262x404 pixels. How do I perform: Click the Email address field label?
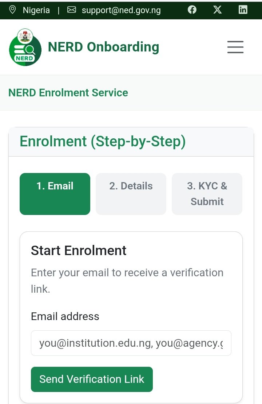(65, 316)
